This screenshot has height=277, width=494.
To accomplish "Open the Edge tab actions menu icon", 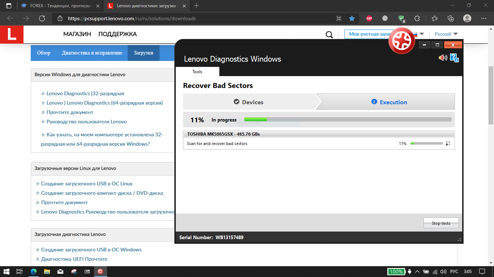I will 9,6.
